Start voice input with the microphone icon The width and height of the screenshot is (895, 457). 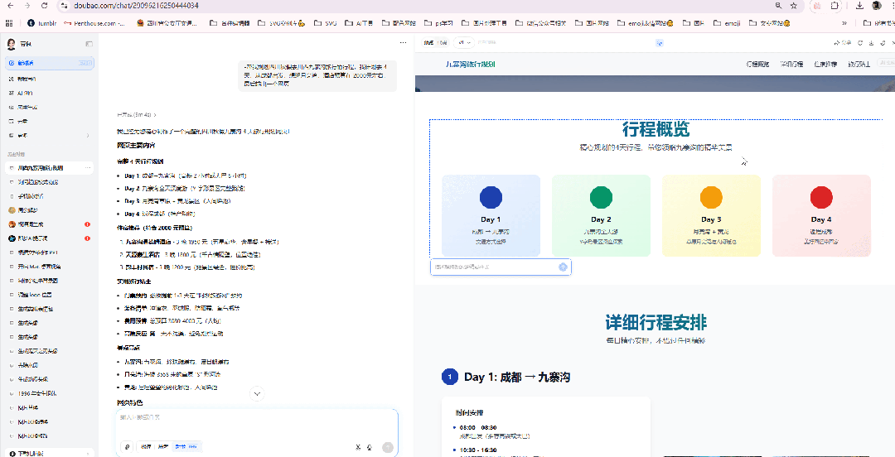pos(370,447)
